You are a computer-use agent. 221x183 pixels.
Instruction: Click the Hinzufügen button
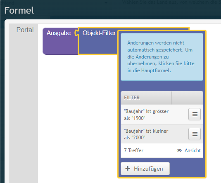click(145, 169)
